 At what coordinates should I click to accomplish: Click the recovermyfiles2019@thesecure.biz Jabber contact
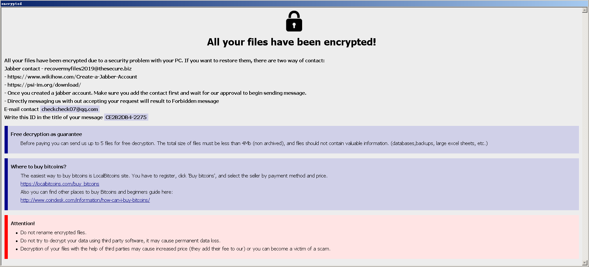88,69
